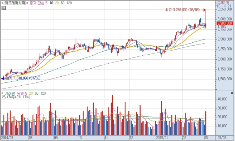Click the 10-day moving average color label

[x=51, y=3]
